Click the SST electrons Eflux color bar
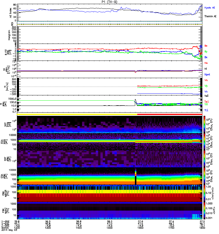Viewport: 219px width, 234px height. (x=204, y=159)
